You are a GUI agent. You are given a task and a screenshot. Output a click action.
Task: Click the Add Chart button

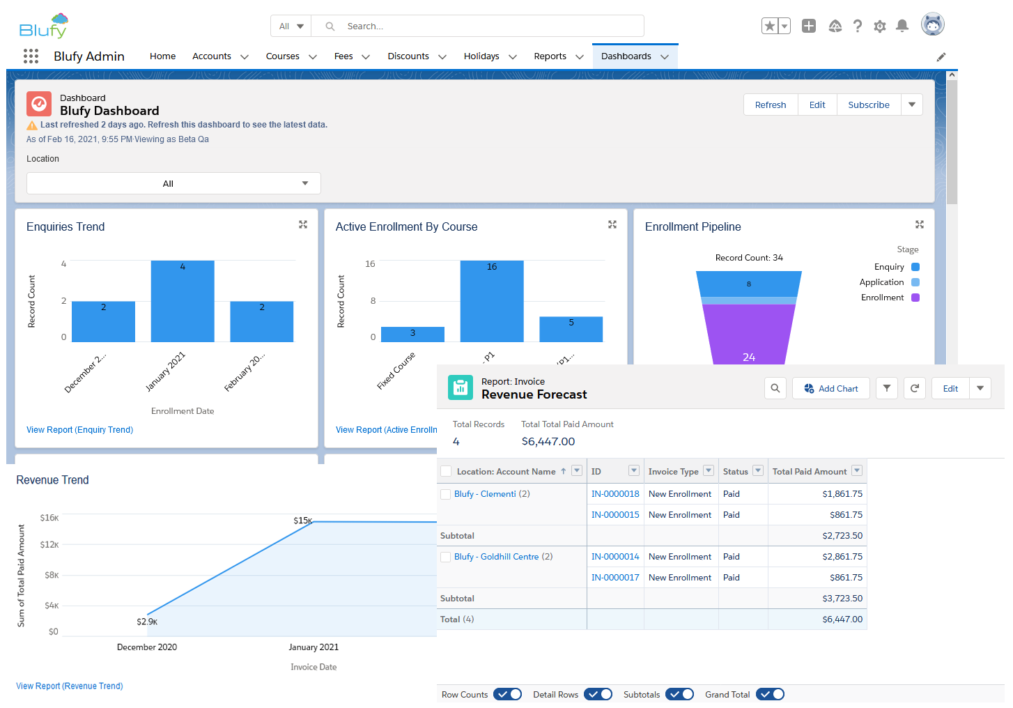(x=831, y=388)
